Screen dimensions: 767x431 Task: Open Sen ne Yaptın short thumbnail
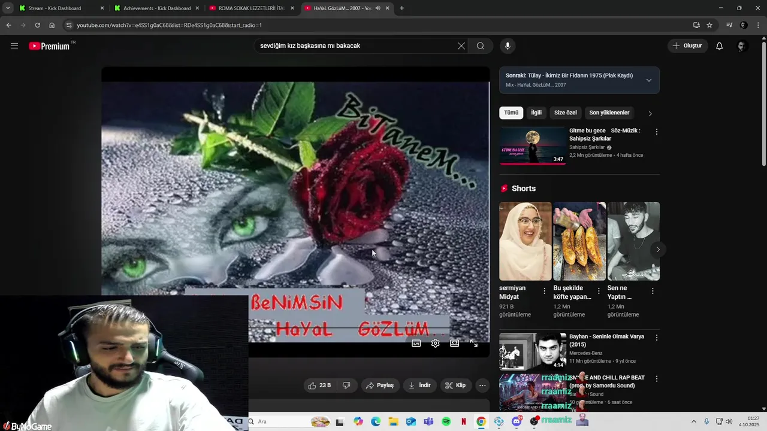[x=633, y=241]
